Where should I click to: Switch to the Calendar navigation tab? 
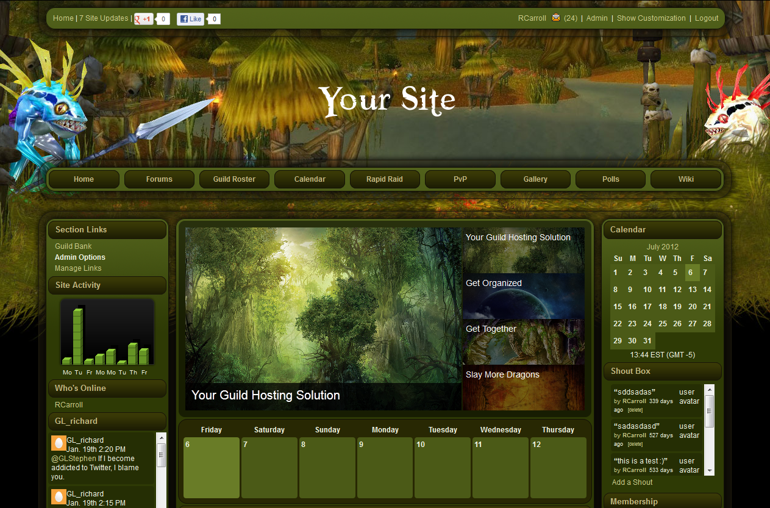click(310, 179)
